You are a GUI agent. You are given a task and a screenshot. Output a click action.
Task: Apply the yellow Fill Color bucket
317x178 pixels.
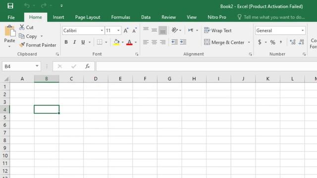[116, 42]
